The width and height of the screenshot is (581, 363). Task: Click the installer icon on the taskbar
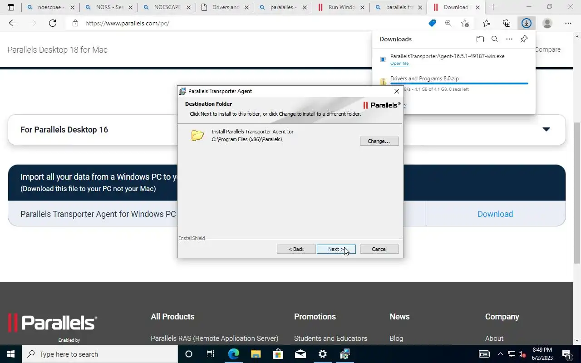point(345,354)
